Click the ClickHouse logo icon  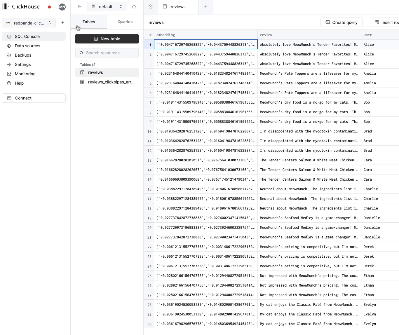[x=6, y=6]
